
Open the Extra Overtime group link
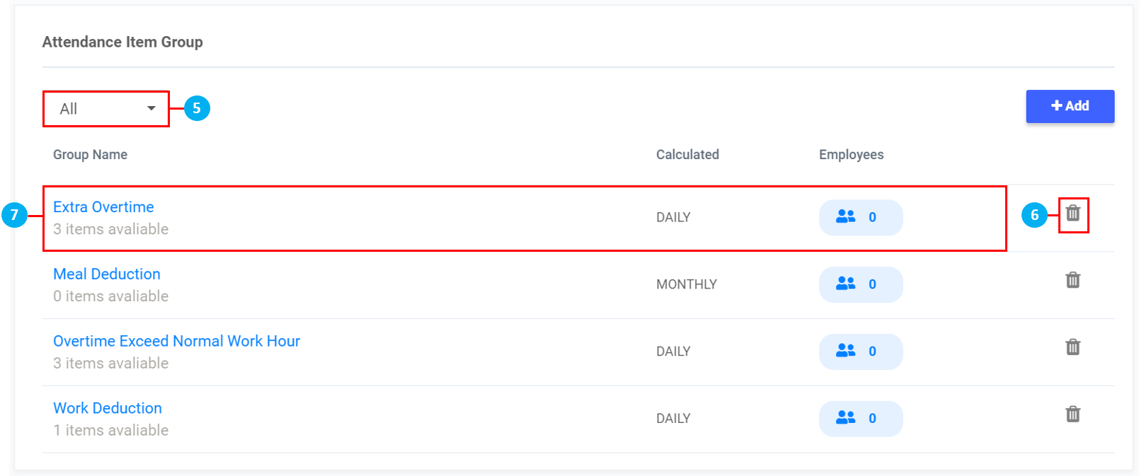coord(103,207)
